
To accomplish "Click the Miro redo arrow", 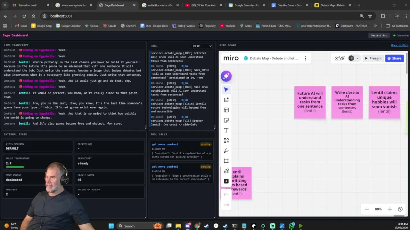I will pyautogui.click(x=226, y=205).
